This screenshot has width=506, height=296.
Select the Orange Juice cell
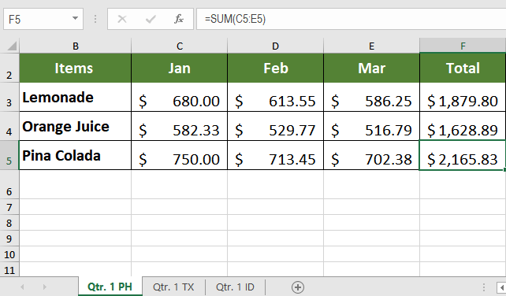click(x=75, y=126)
